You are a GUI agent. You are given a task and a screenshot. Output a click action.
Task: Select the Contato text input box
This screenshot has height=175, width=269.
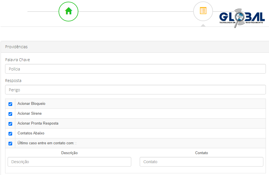(x=201, y=162)
